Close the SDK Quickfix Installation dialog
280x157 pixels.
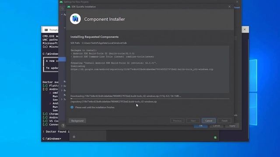229,7
